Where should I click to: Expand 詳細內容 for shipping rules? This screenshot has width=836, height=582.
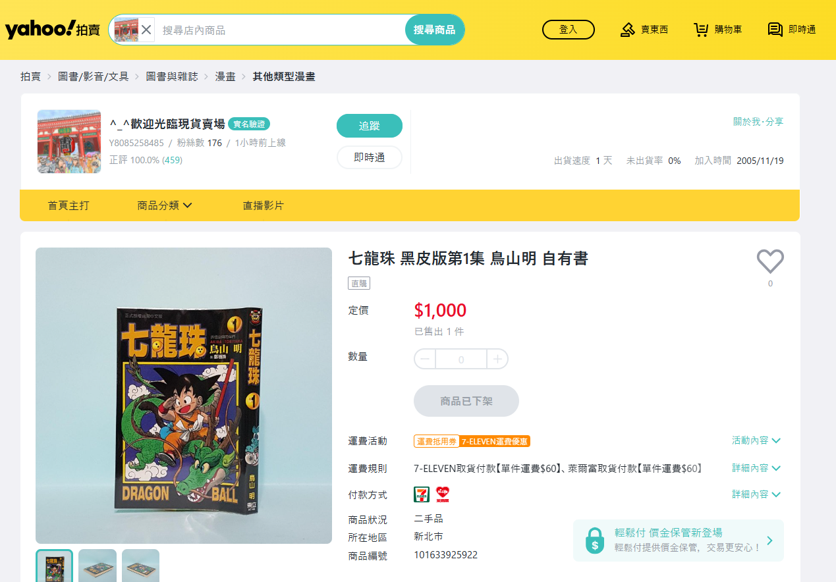point(756,468)
